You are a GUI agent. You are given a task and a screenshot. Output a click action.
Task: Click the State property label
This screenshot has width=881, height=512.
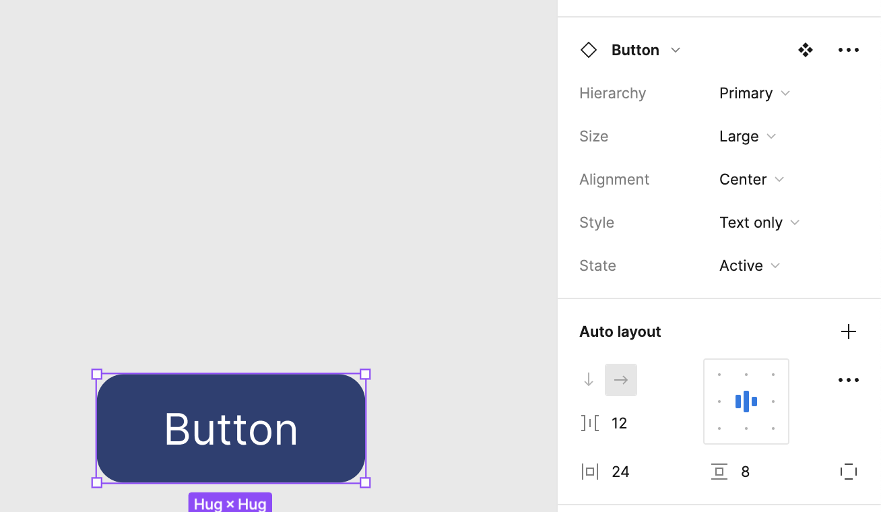597,265
